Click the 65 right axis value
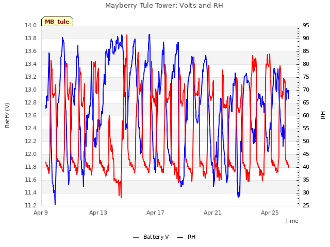This screenshot has height=247, width=330. point(306,103)
